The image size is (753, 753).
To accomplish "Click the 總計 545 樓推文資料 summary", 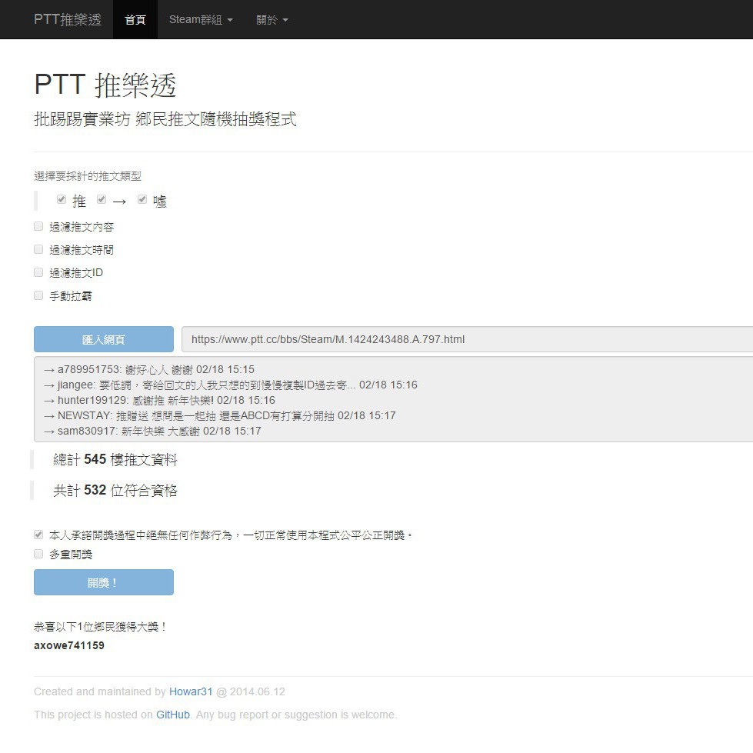I will (115, 460).
